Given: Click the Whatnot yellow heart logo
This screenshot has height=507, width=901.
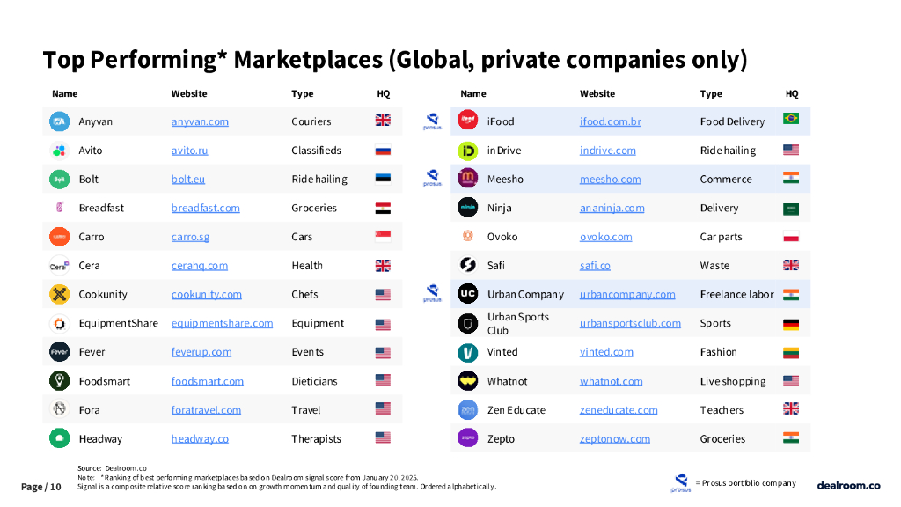Looking at the screenshot, I should pyautogui.click(x=468, y=381).
